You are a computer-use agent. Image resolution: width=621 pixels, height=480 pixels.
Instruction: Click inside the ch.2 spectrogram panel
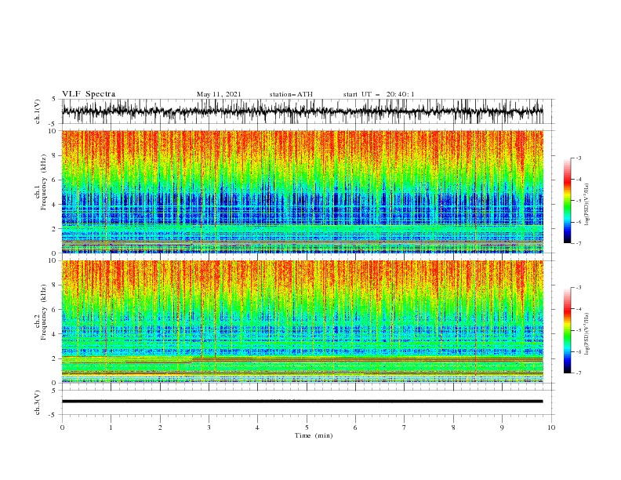click(302, 322)
